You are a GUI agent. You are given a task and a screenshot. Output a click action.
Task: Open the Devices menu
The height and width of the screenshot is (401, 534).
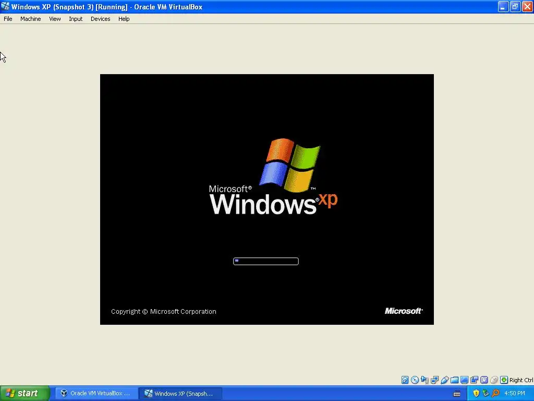pyautogui.click(x=101, y=19)
